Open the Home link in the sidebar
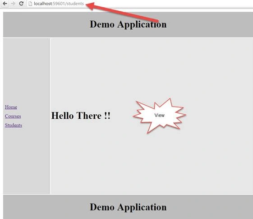Image resolution: width=253 pixels, height=219 pixels. coord(11,107)
